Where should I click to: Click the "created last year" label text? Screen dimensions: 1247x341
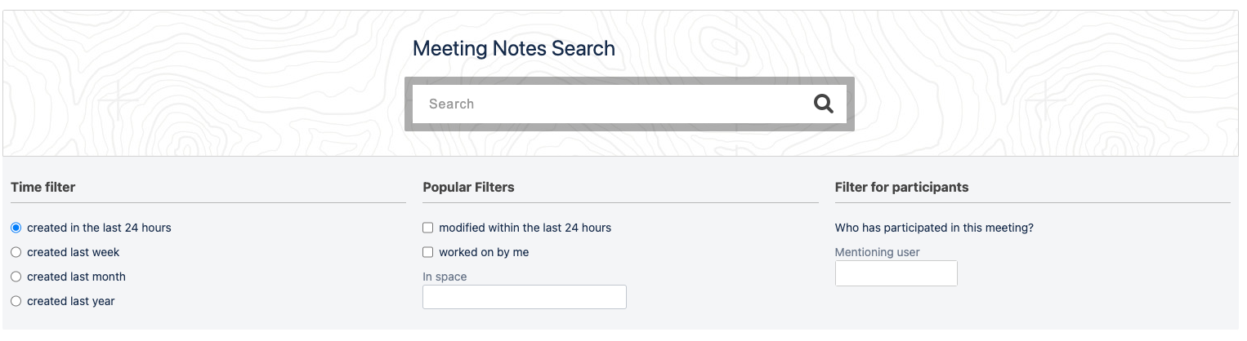[70, 301]
